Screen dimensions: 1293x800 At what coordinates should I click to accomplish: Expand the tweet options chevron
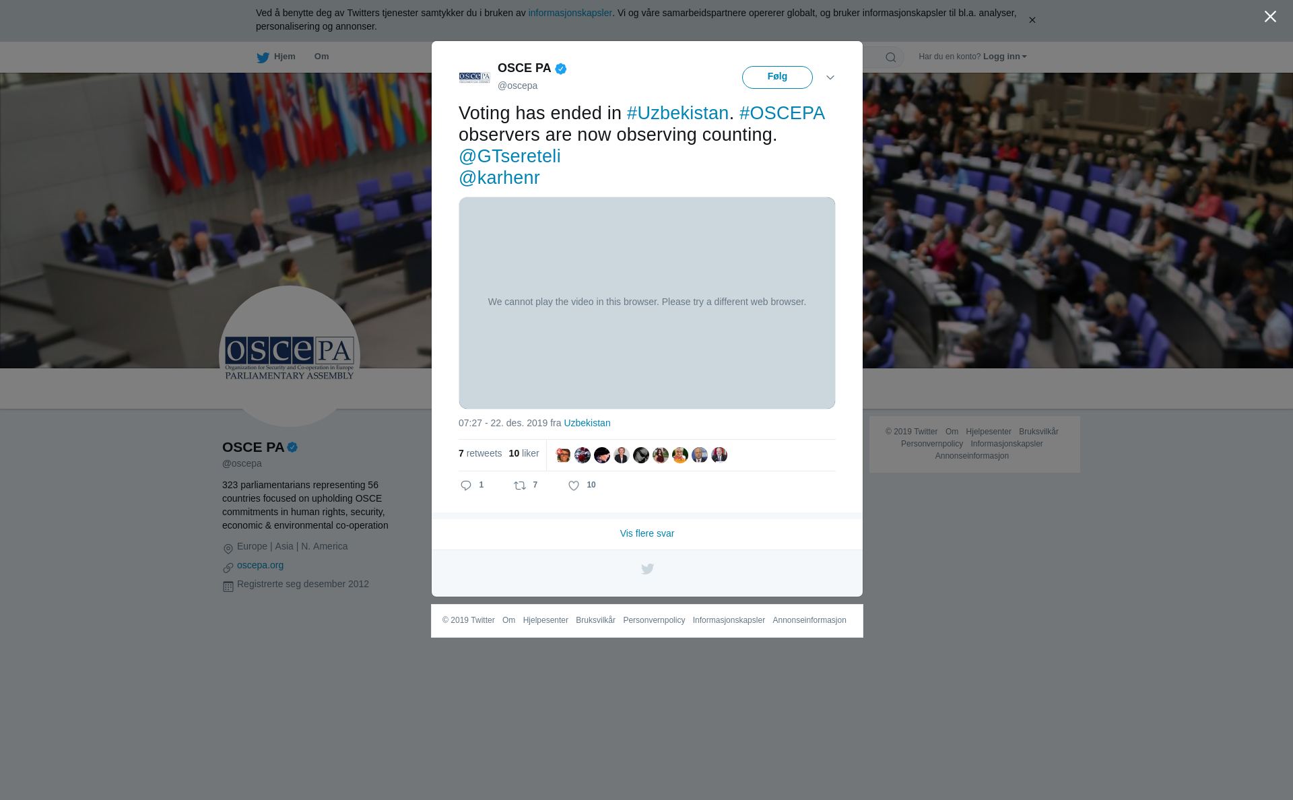click(830, 77)
